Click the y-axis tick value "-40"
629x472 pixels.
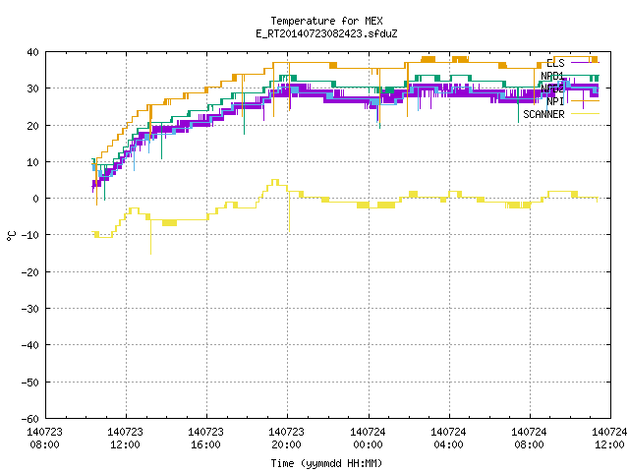click(x=30, y=345)
